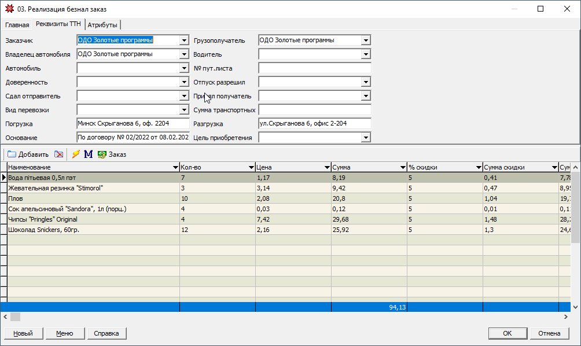Click the Справка button
Screen dimensions: 581x346
pos(106,333)
